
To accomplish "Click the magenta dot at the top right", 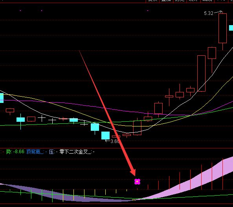I will [x=148, y=11].
